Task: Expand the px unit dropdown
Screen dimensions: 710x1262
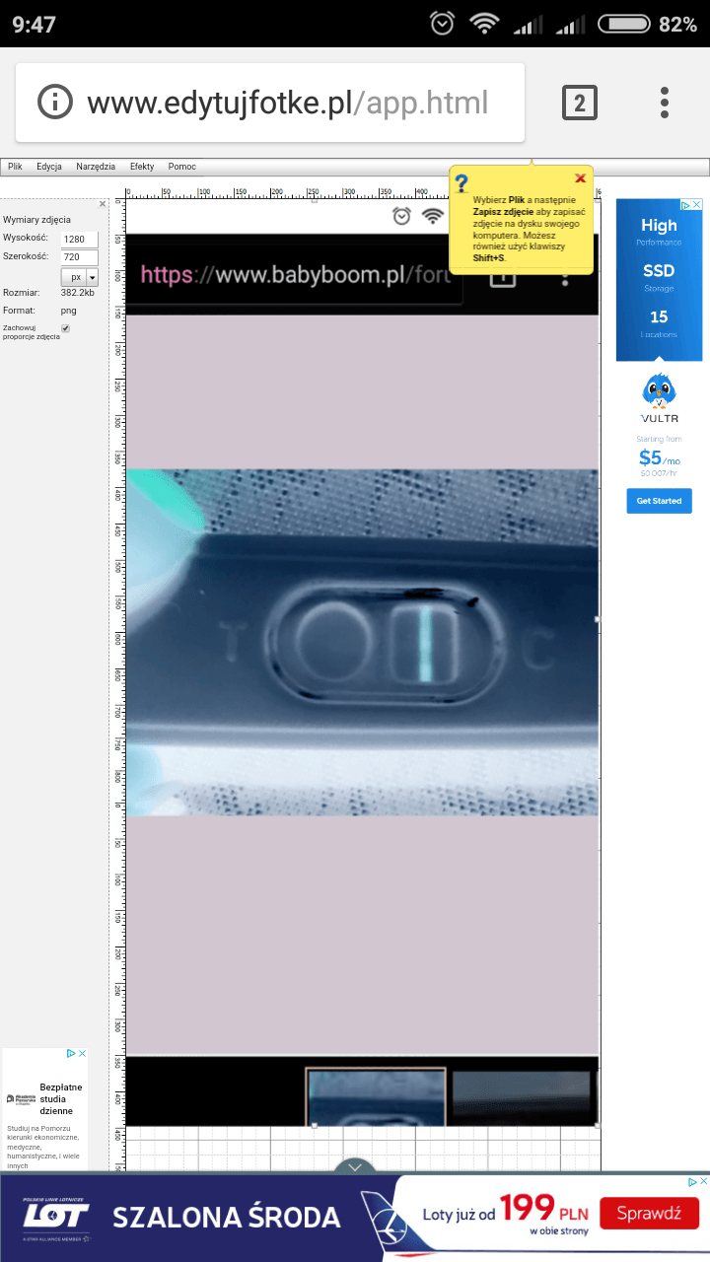Action: point(92,278)
